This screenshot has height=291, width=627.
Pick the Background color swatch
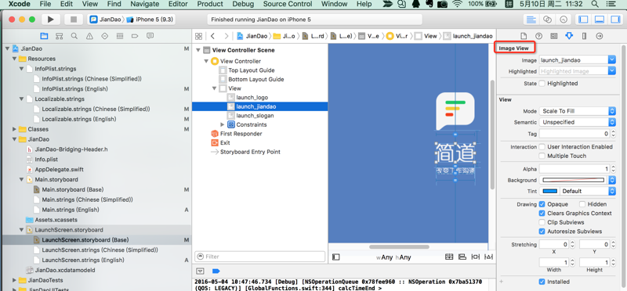[x=573, y=180]
